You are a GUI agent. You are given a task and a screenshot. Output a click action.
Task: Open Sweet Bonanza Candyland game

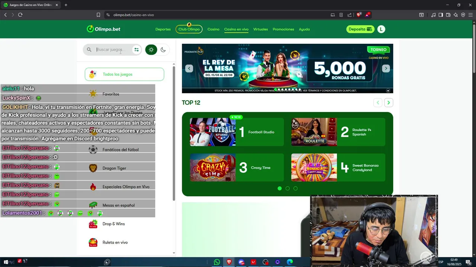(x=338, y=168)
